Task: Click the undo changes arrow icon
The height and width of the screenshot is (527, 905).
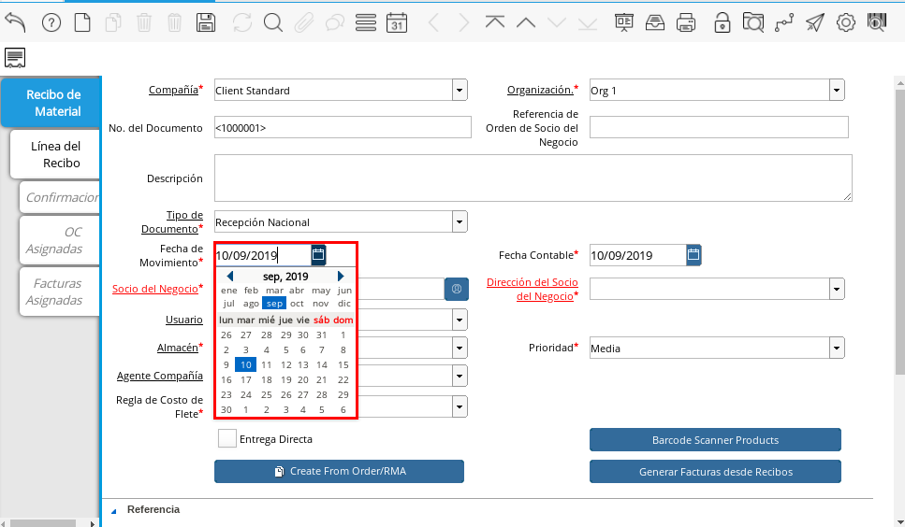Action: coord(16,22)
